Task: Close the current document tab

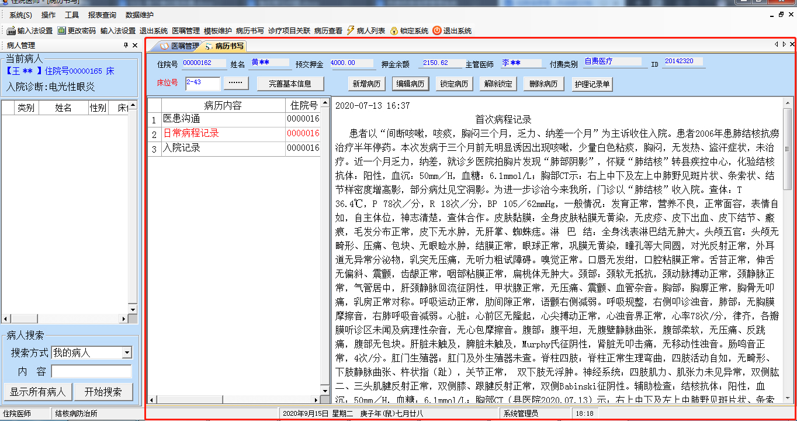Action: click(x=792, y=44)
